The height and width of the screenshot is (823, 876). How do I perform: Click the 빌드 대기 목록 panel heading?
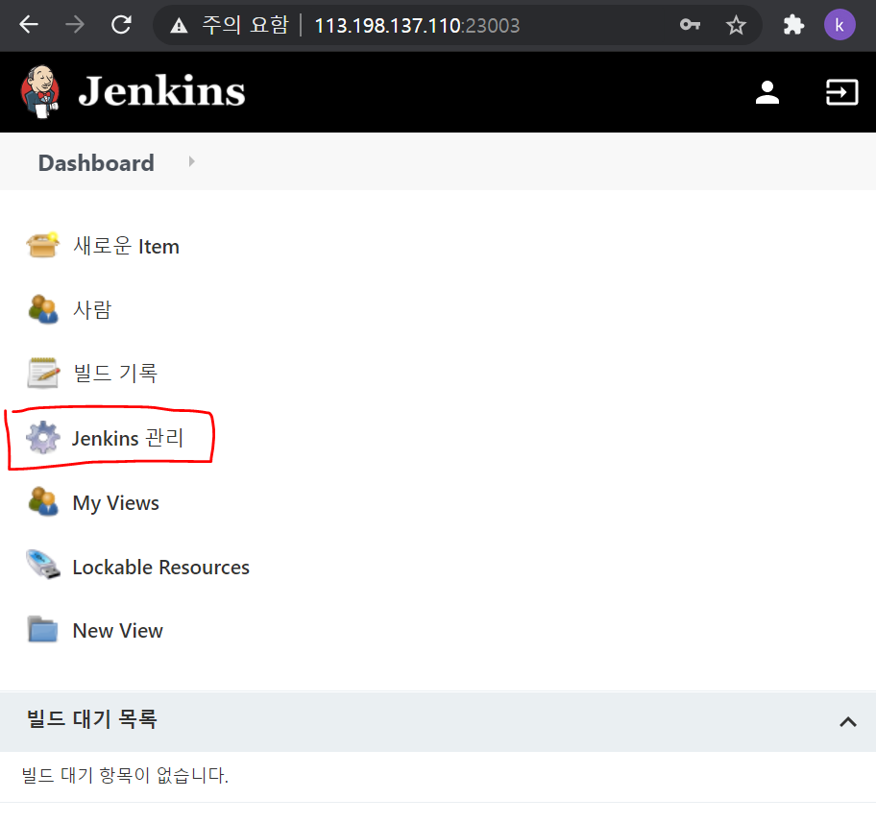[92, 719]
